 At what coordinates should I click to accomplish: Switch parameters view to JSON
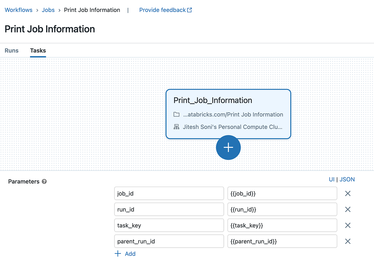347,179
